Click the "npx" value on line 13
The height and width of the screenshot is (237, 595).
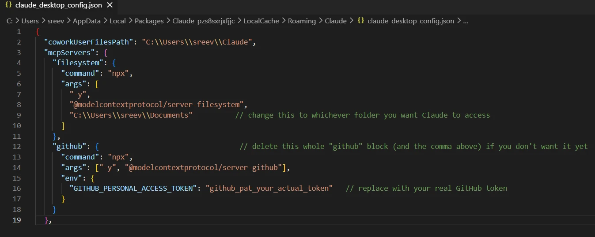tap(118, 157)
